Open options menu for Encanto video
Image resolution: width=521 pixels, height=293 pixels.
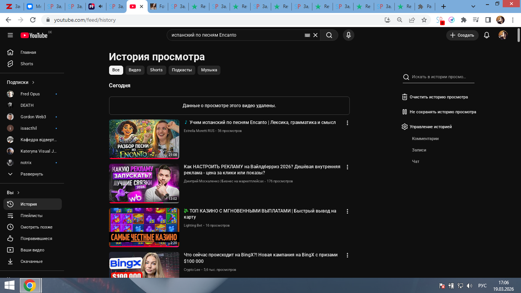(347, 123)
